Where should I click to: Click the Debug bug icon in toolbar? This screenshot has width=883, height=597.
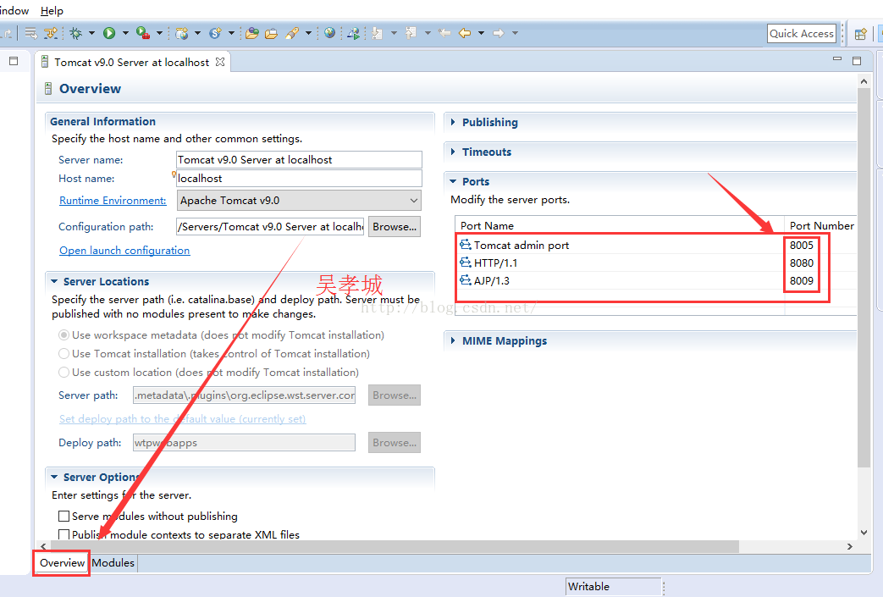click(75, 33)
